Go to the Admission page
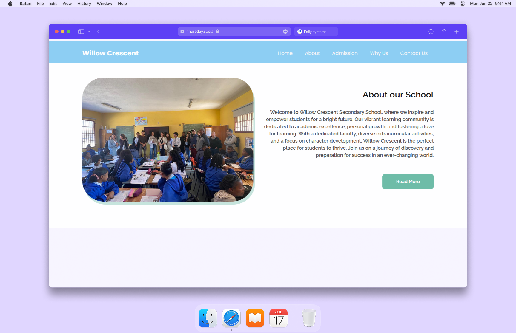 coord(345,53)
